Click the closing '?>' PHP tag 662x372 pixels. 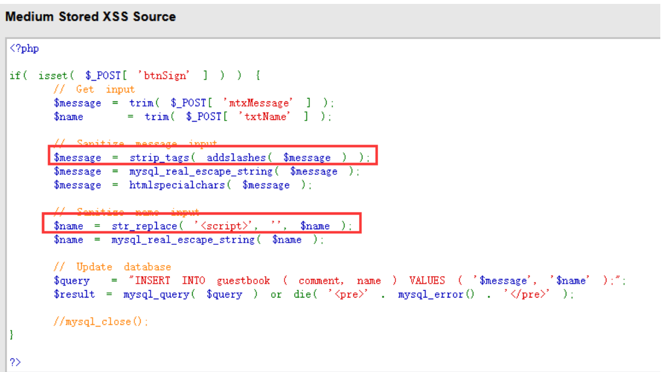(15, 362)
